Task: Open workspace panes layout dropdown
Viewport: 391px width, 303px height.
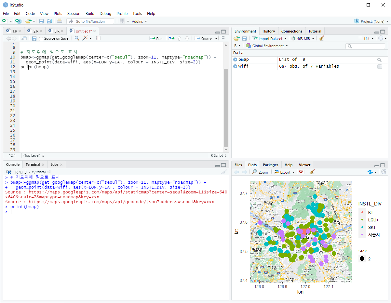Action: [x=124, y=21]
